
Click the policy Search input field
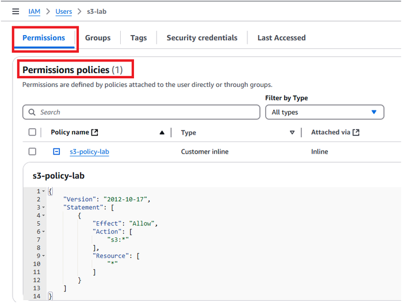(x=144, y=112)
